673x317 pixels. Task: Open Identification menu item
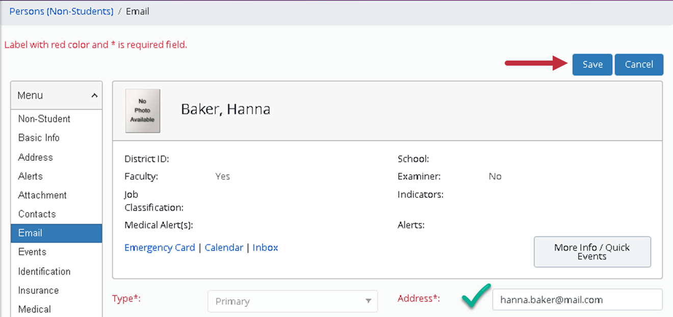point(44,271)
